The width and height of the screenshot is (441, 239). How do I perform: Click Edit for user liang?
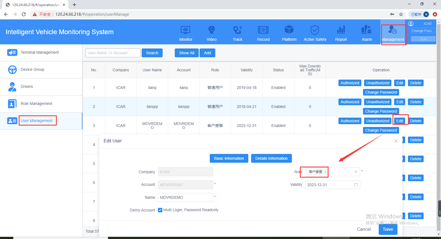coord(400,83)
